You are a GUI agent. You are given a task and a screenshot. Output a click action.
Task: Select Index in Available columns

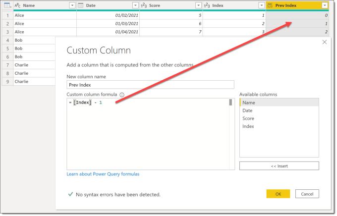[279, 126]
